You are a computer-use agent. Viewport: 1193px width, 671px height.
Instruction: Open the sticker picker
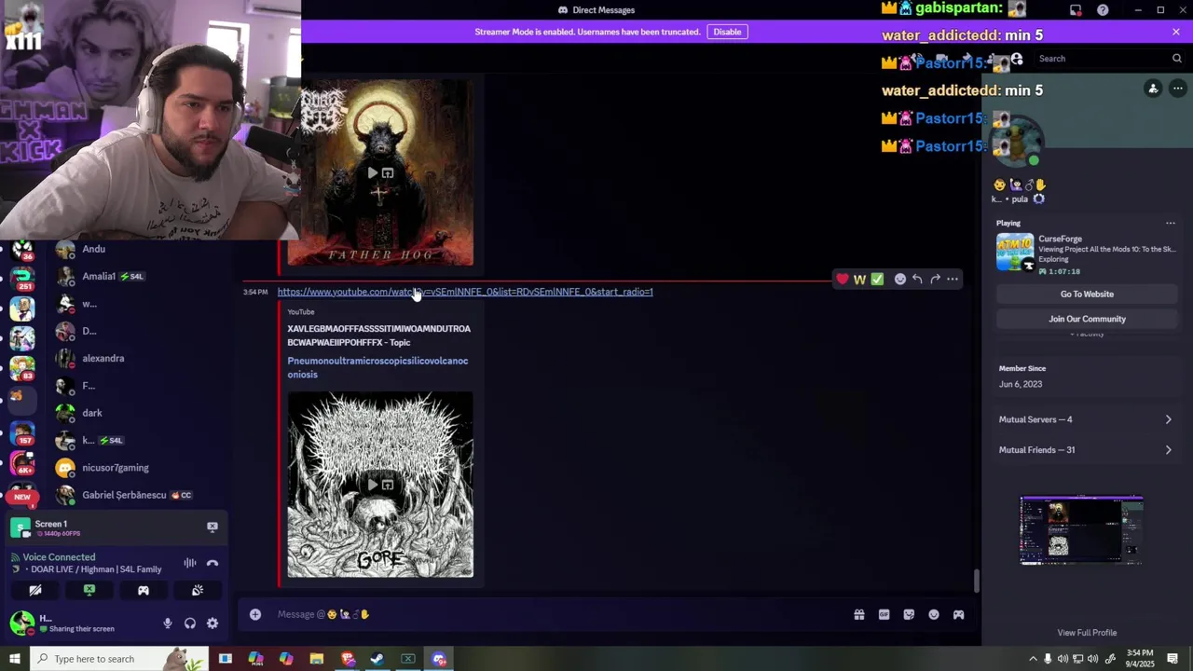pos(909,614)
